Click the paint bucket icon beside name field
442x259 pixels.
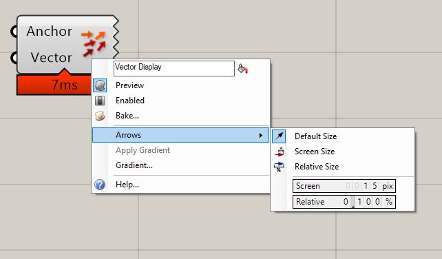pyautogui.click(x=242, y=69)
